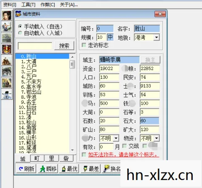Open the village scene sidebar icon

(x=7, y=72)
